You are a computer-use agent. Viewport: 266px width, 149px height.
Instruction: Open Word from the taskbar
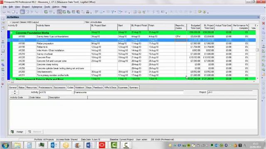point(89,145)
